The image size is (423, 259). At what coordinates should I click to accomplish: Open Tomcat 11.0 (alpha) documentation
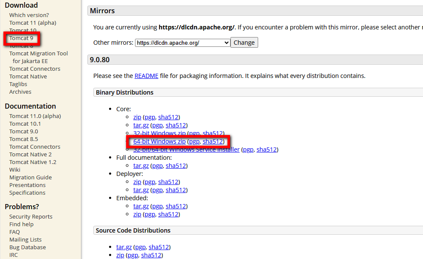(35, 116)
